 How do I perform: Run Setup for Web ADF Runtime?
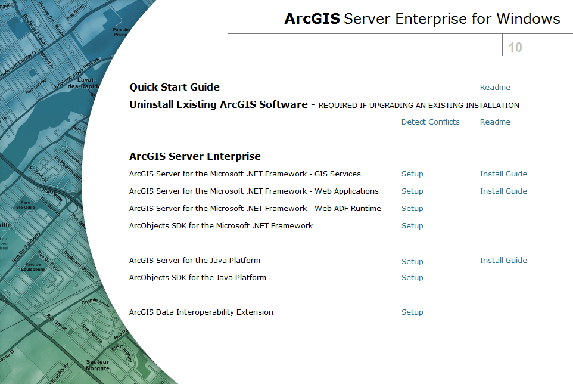coord(412,209)
